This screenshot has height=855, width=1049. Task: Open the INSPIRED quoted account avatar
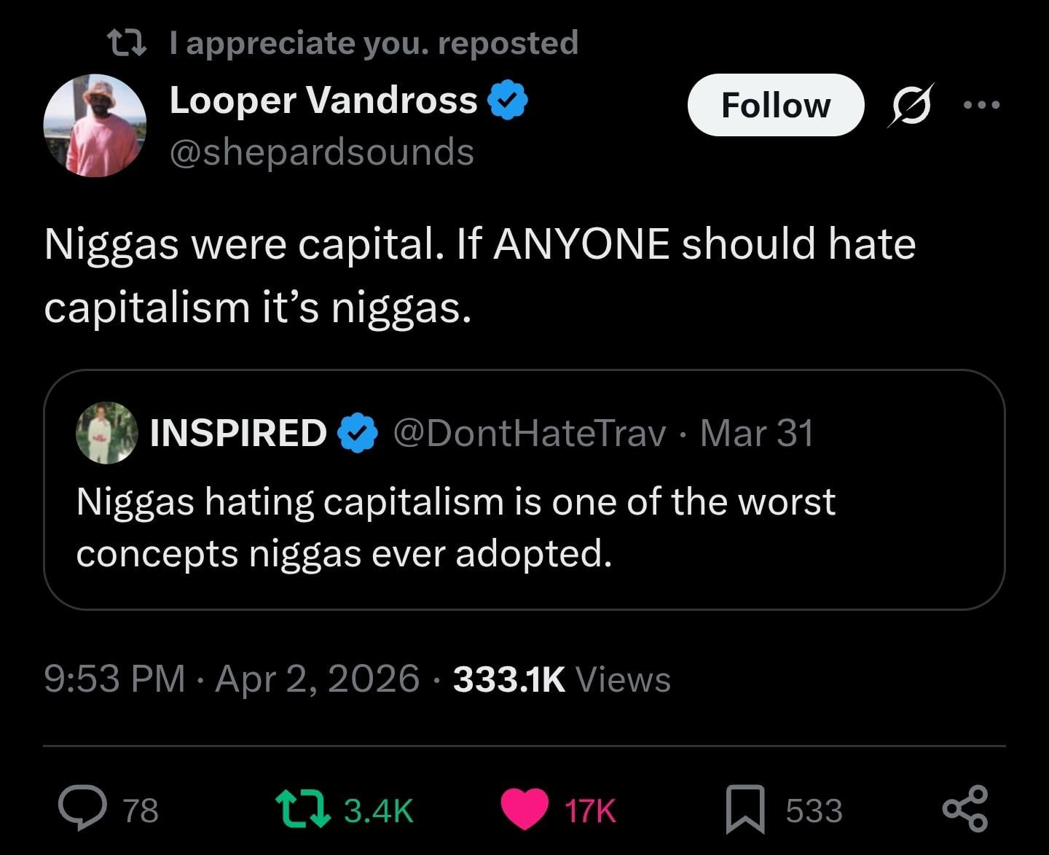click(107, 433)
